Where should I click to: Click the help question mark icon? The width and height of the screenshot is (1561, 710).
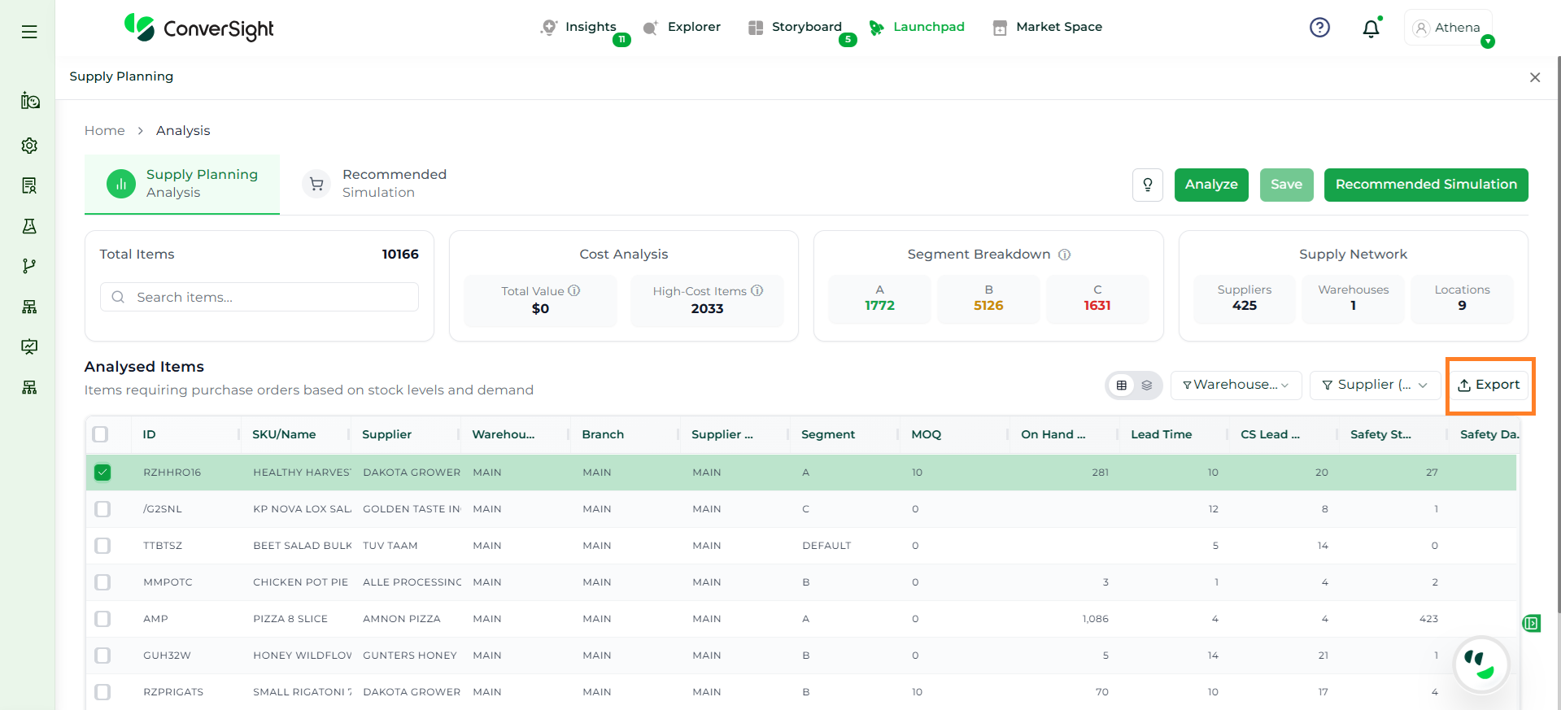click(1319, 28)
